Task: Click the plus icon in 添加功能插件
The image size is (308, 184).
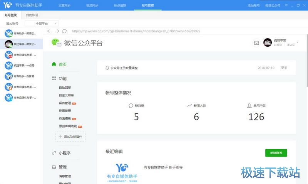Action: coord(60,137)
